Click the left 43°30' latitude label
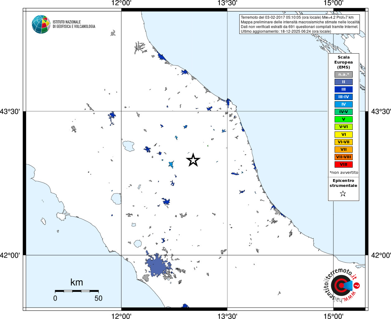 click(x=10, y=112)
